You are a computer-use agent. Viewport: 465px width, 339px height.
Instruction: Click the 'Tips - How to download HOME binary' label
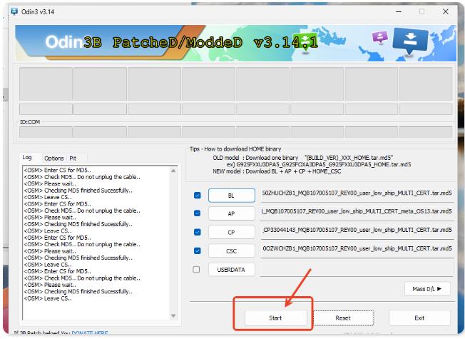click(235, 148)
